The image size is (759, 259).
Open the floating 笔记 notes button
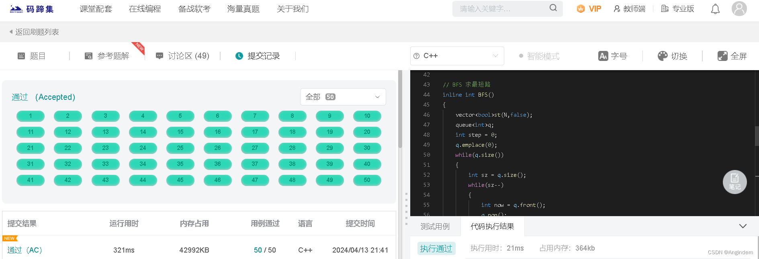click(734, 182)
